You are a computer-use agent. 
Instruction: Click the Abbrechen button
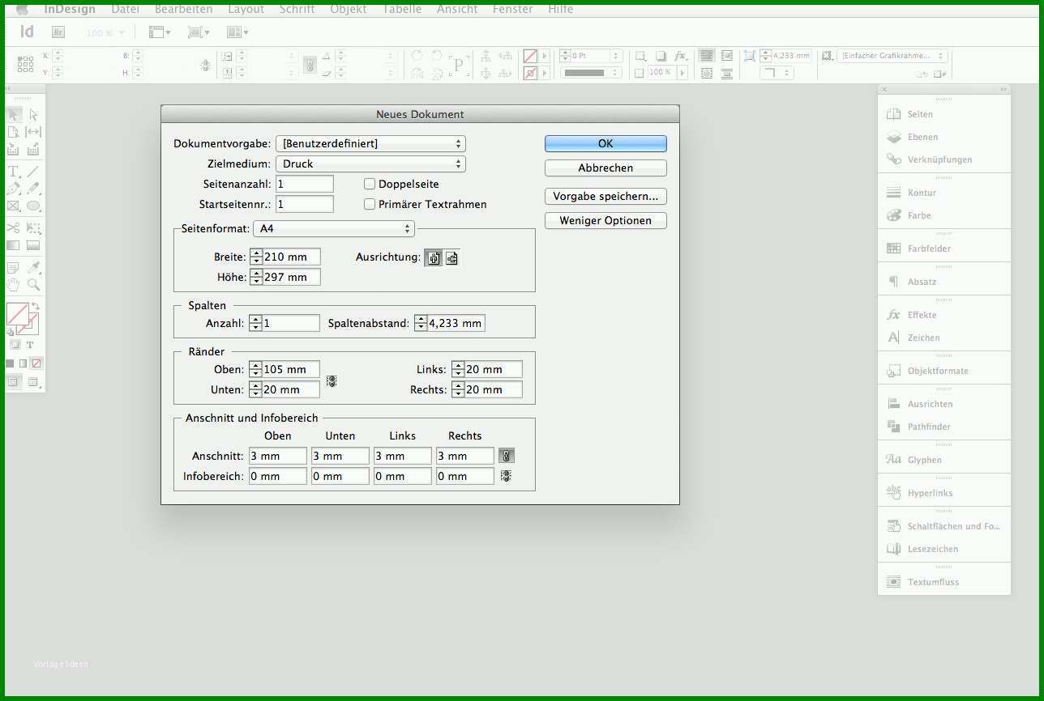click(x=605, y=168)
